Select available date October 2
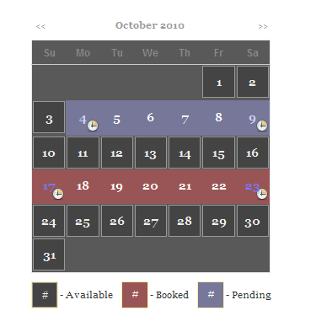The width and height of the screenshot is (316, 316). click(253, 82)
